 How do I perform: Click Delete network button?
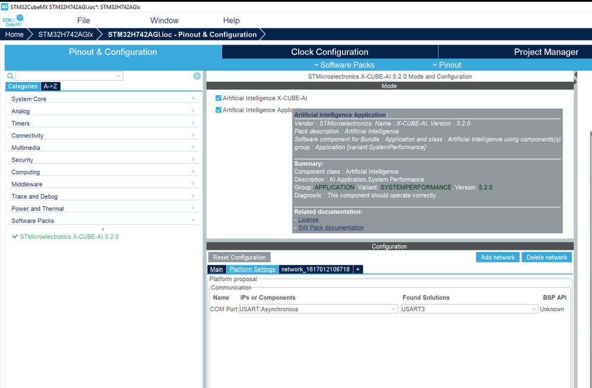pyautogui.click(x=547, y=257)
